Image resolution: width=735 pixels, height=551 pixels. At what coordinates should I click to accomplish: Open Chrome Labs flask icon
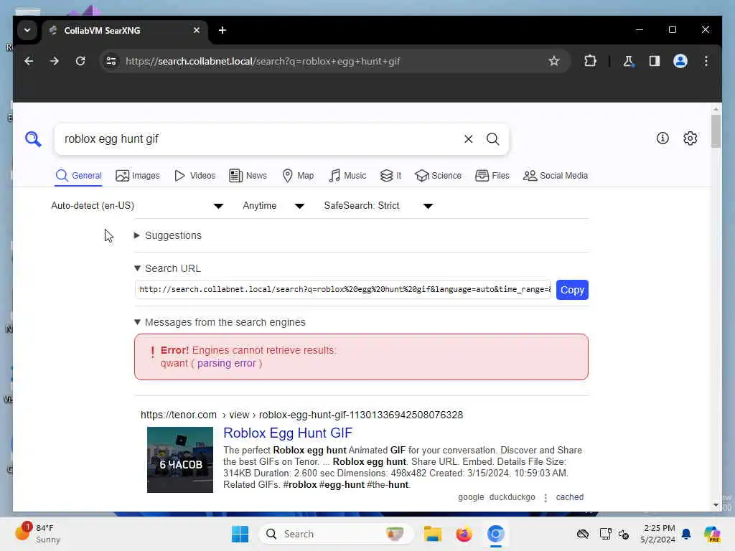(x=629, y=62)
